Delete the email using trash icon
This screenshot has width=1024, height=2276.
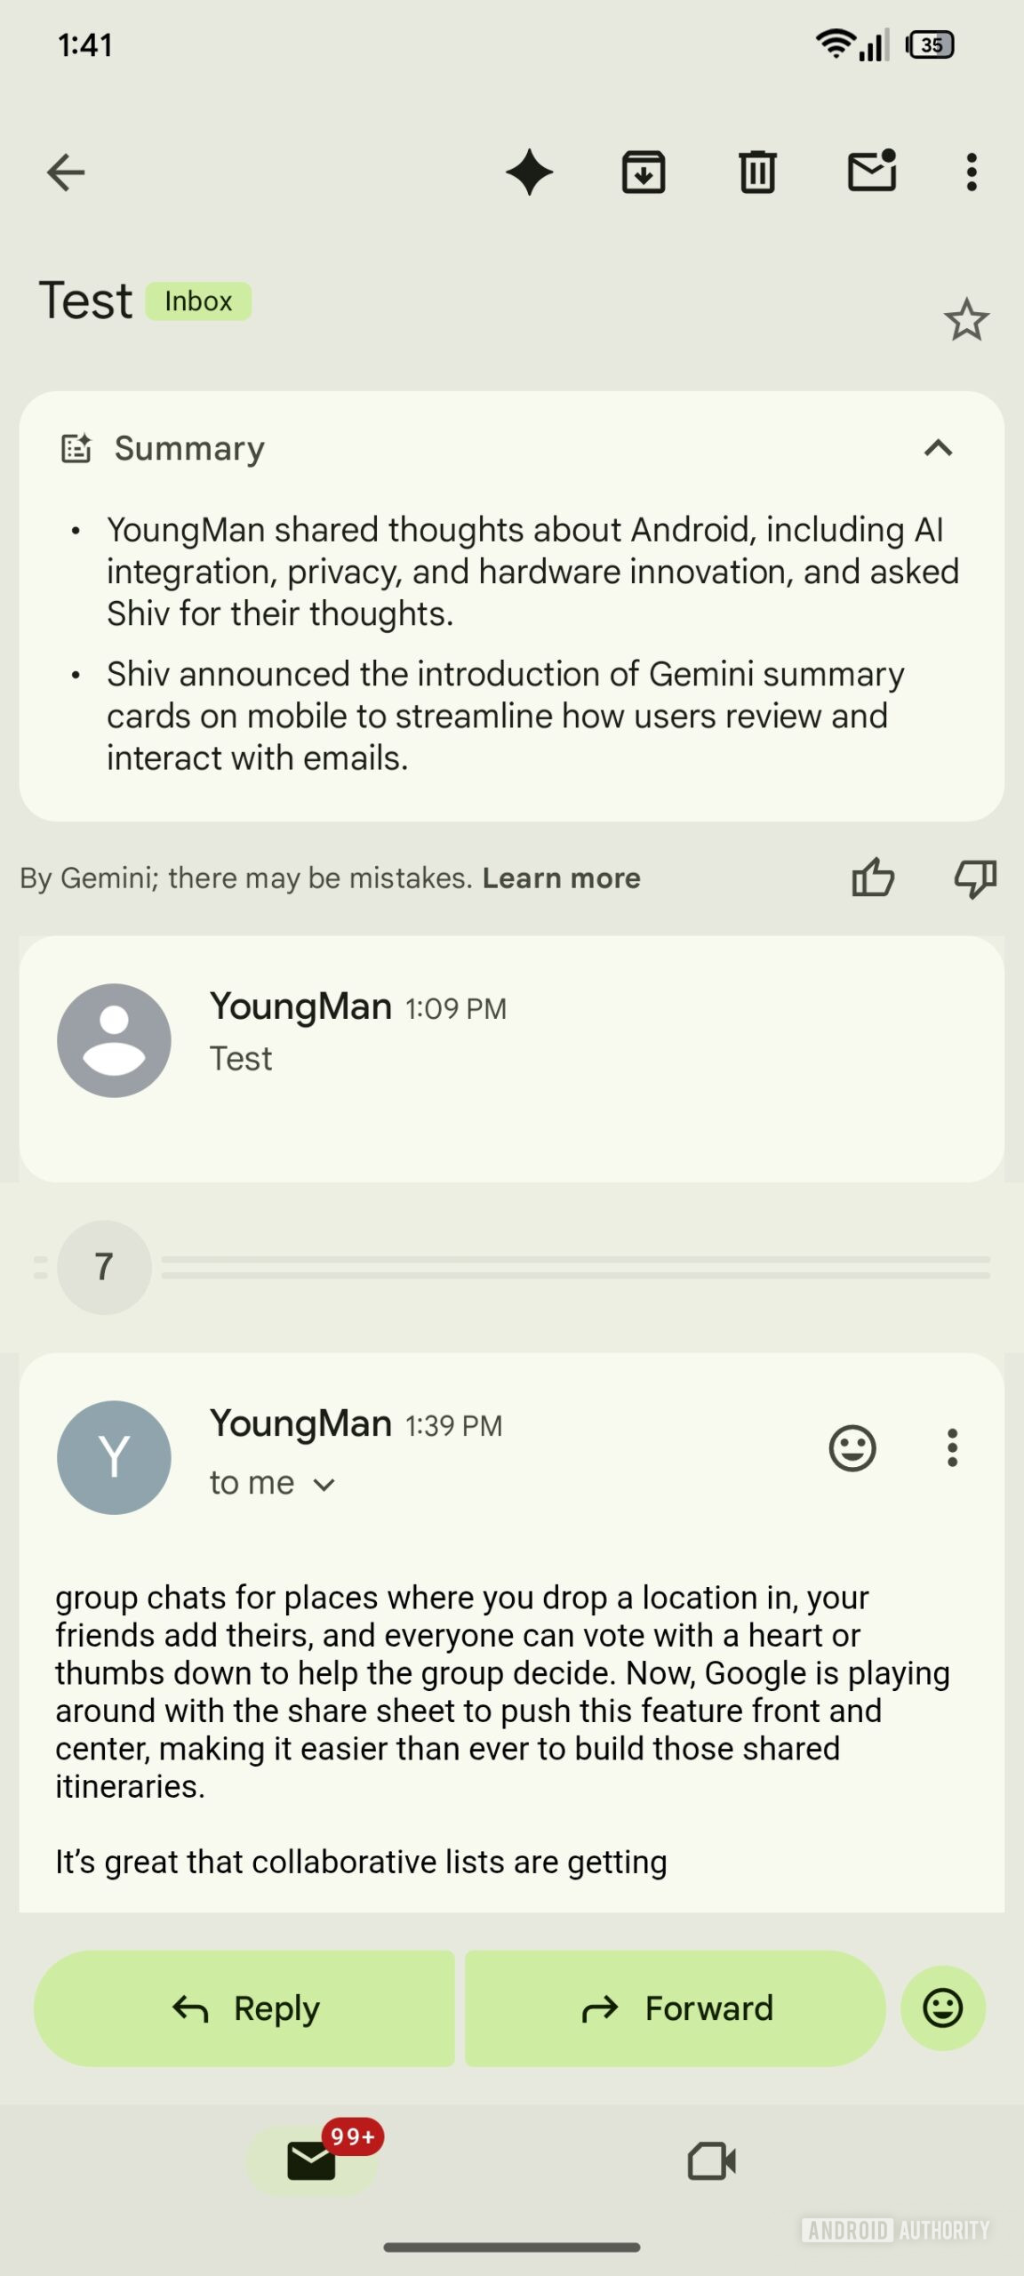tap(757, 172)
